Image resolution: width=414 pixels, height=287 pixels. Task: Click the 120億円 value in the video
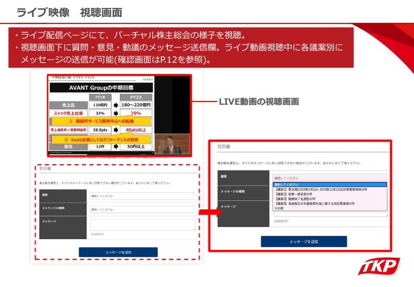point(100,105)
